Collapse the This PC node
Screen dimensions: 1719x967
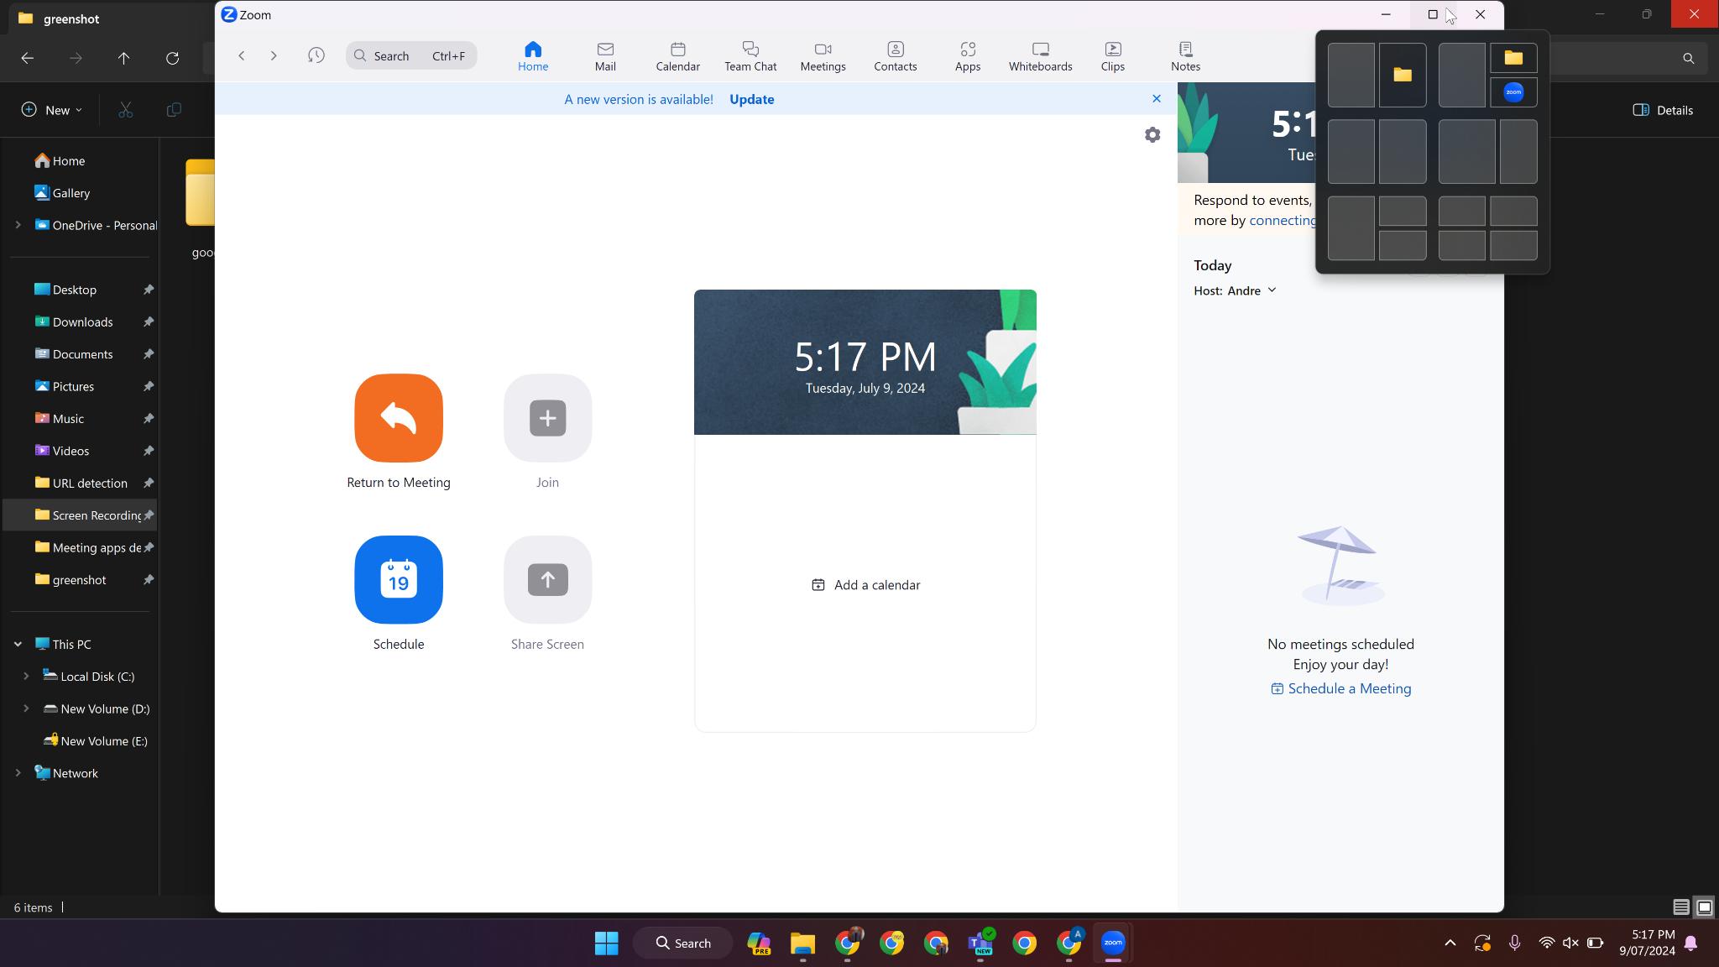[x=18, y=645]
